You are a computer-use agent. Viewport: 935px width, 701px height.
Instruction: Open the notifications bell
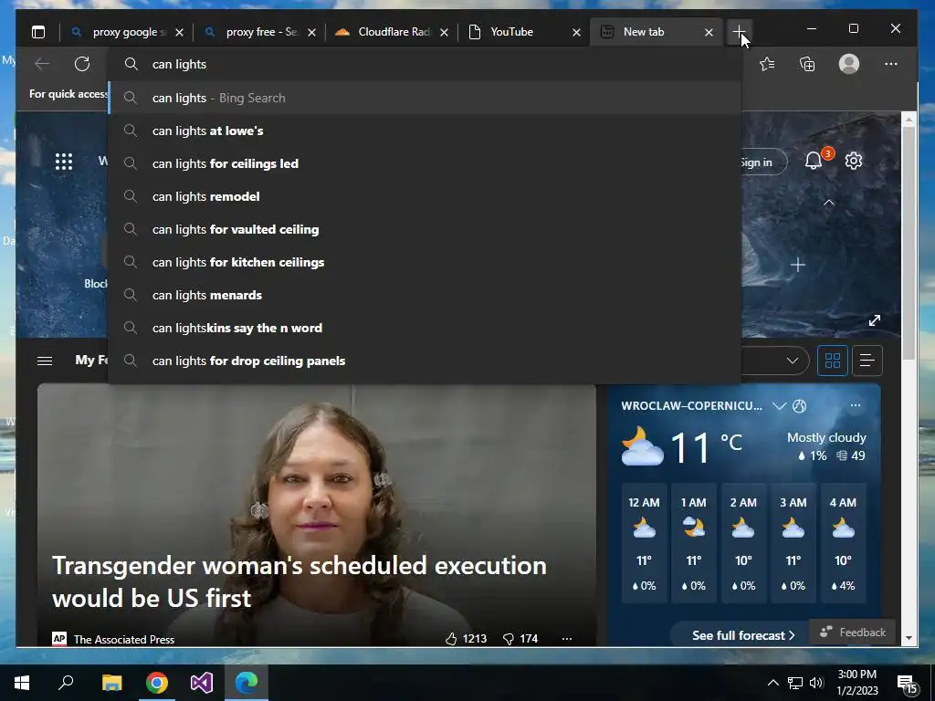(814, 161)
